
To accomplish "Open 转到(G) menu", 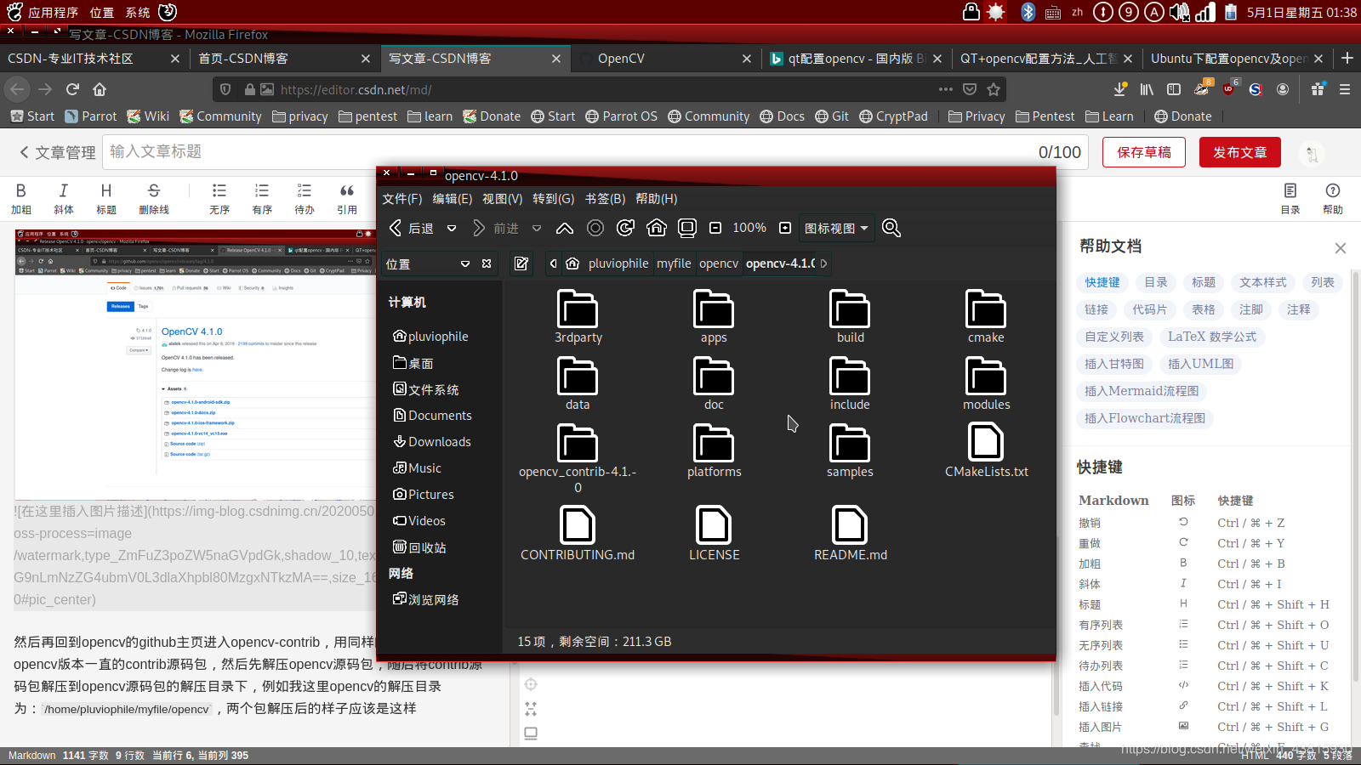I will [553, 198].
